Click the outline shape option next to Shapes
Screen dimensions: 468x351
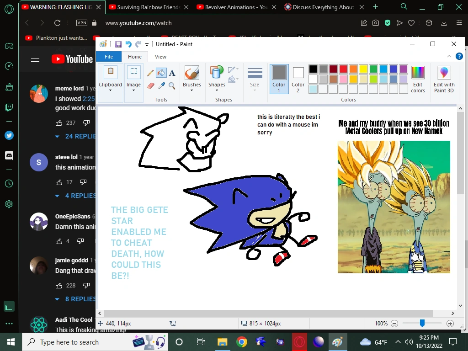point(233,69)
